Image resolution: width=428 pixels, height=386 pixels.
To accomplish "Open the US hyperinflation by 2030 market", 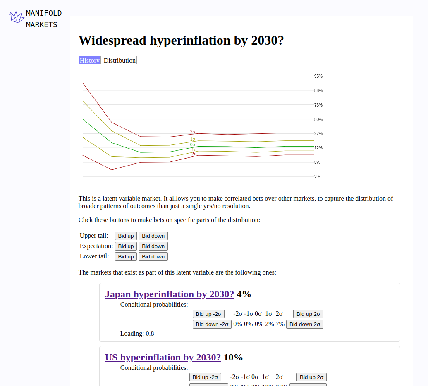I will point(163,358).
